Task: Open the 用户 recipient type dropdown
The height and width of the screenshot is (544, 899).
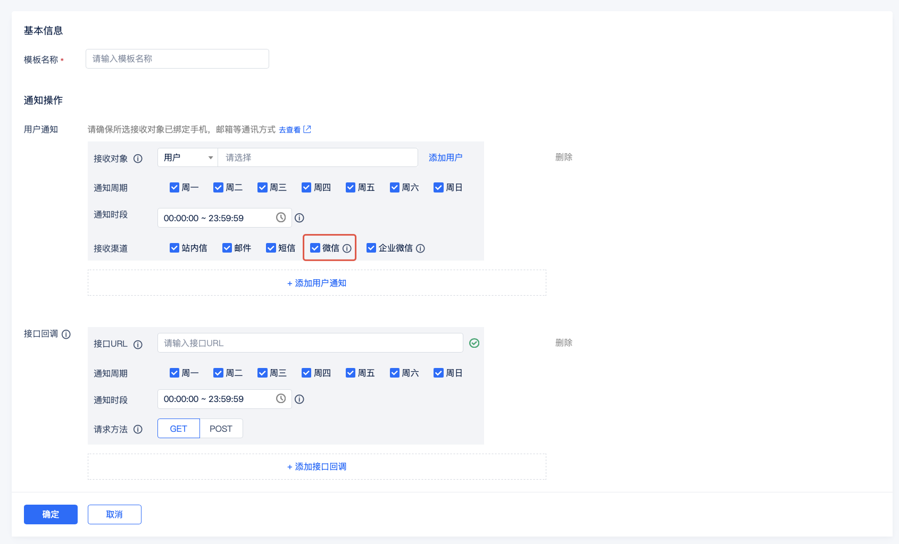Action: coord(188,157)
